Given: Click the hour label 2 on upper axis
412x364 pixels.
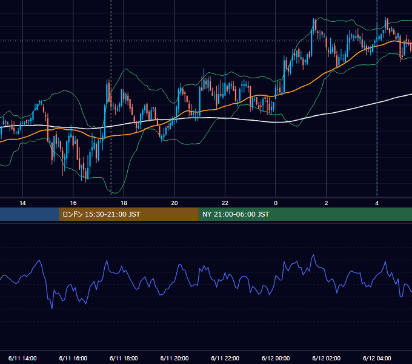Looking at the screenshot, I should point(327,203).
